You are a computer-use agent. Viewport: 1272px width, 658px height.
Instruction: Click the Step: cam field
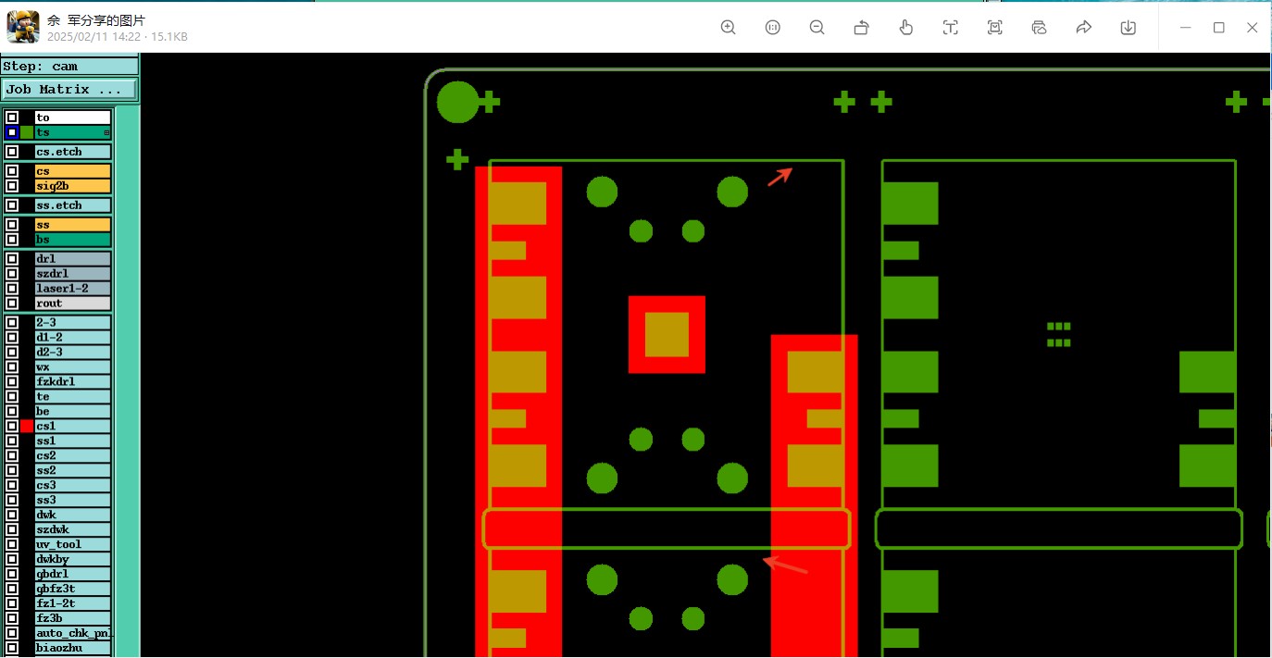69,67
